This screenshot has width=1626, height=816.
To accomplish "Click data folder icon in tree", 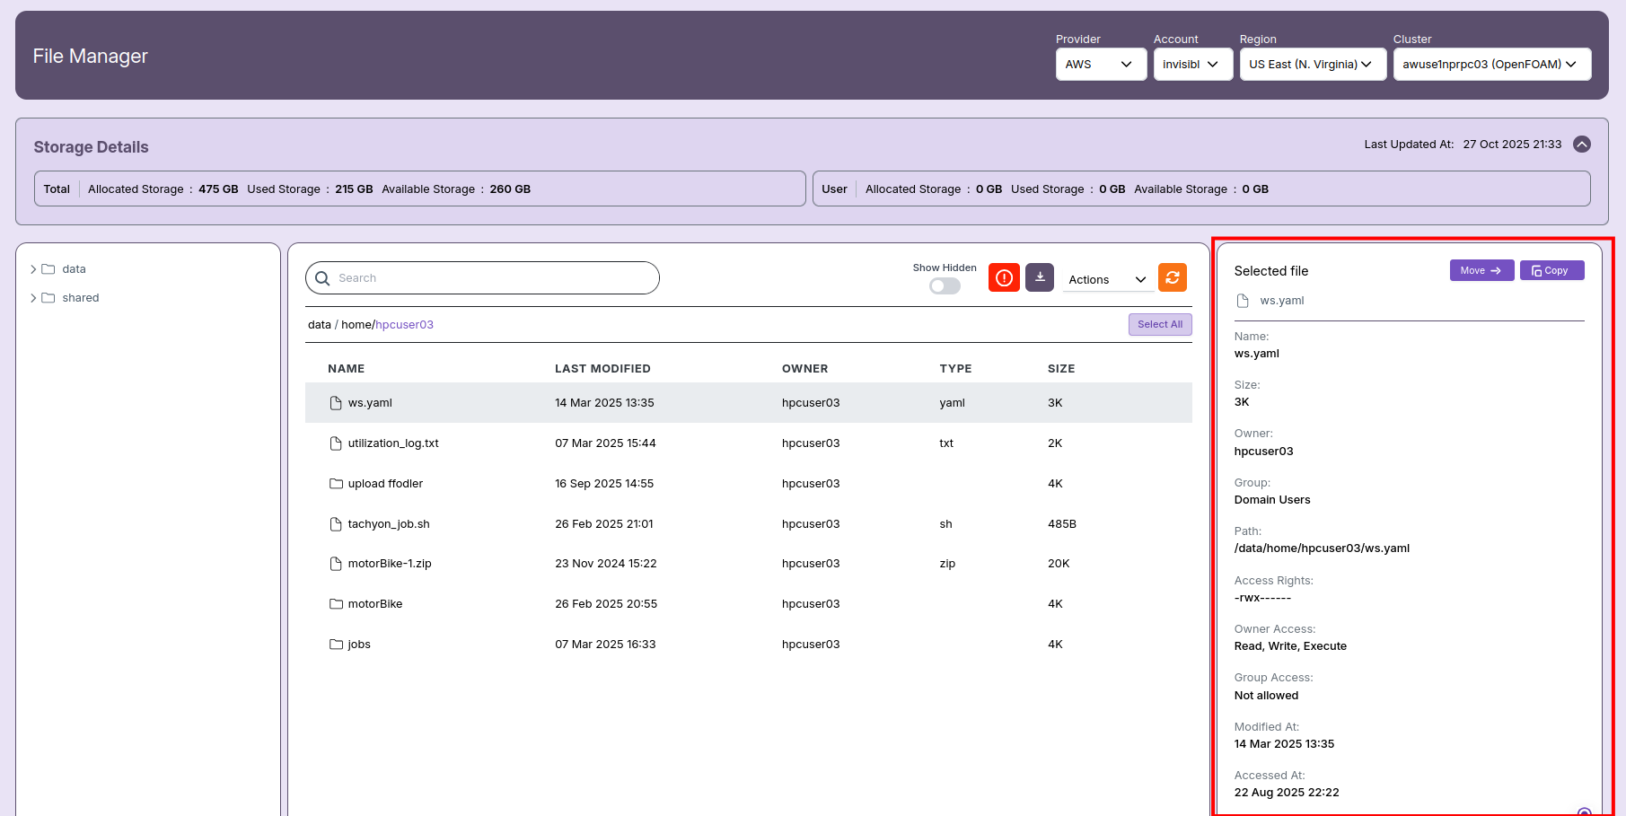I will 48,269.
